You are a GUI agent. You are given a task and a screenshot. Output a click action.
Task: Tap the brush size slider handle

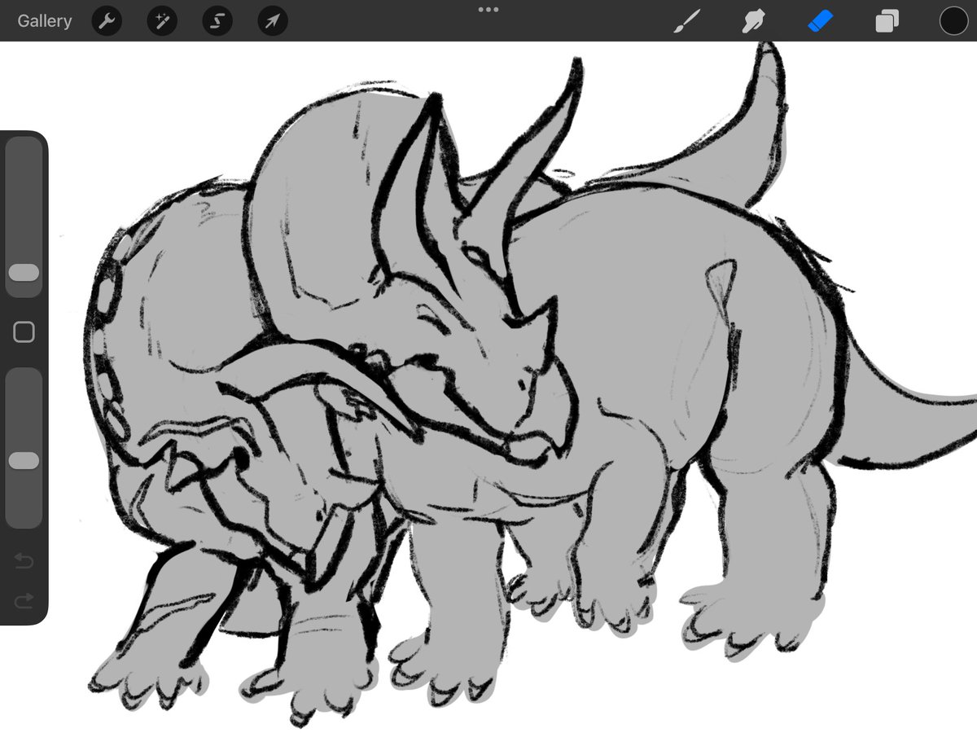click(24, 274)
